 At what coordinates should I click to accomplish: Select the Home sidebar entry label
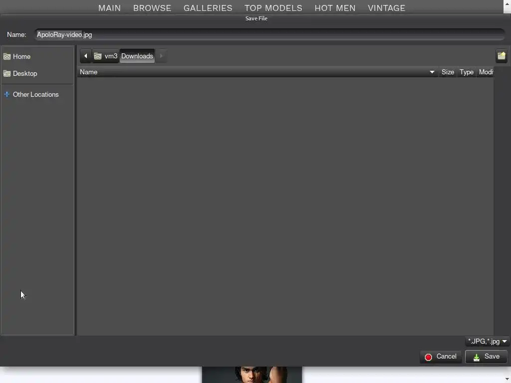(x=21, y=57)
